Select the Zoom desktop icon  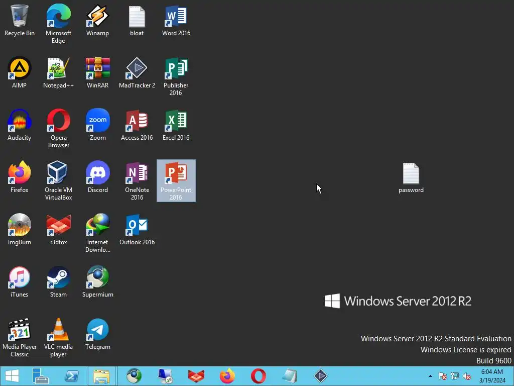[x=98, y=125]
